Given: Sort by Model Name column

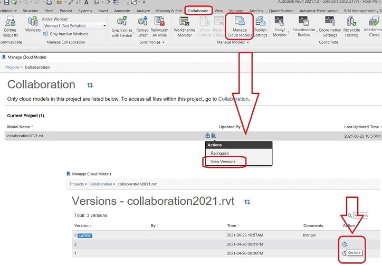Looking at the screenshot, I should pos(20,127).
